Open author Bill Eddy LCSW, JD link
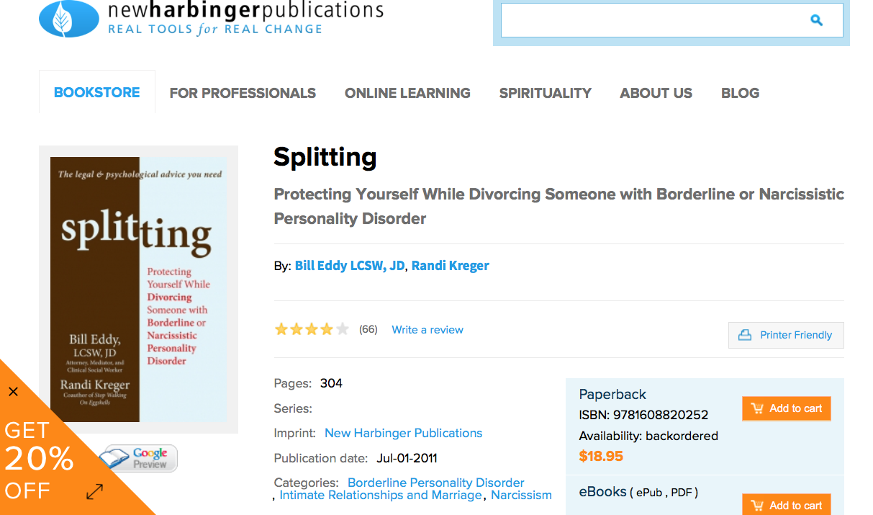The width and height of the screenshot is (873, 515). (349, 266)
